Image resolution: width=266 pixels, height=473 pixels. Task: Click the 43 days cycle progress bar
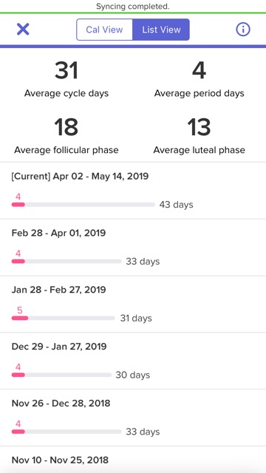pos(83,205)
